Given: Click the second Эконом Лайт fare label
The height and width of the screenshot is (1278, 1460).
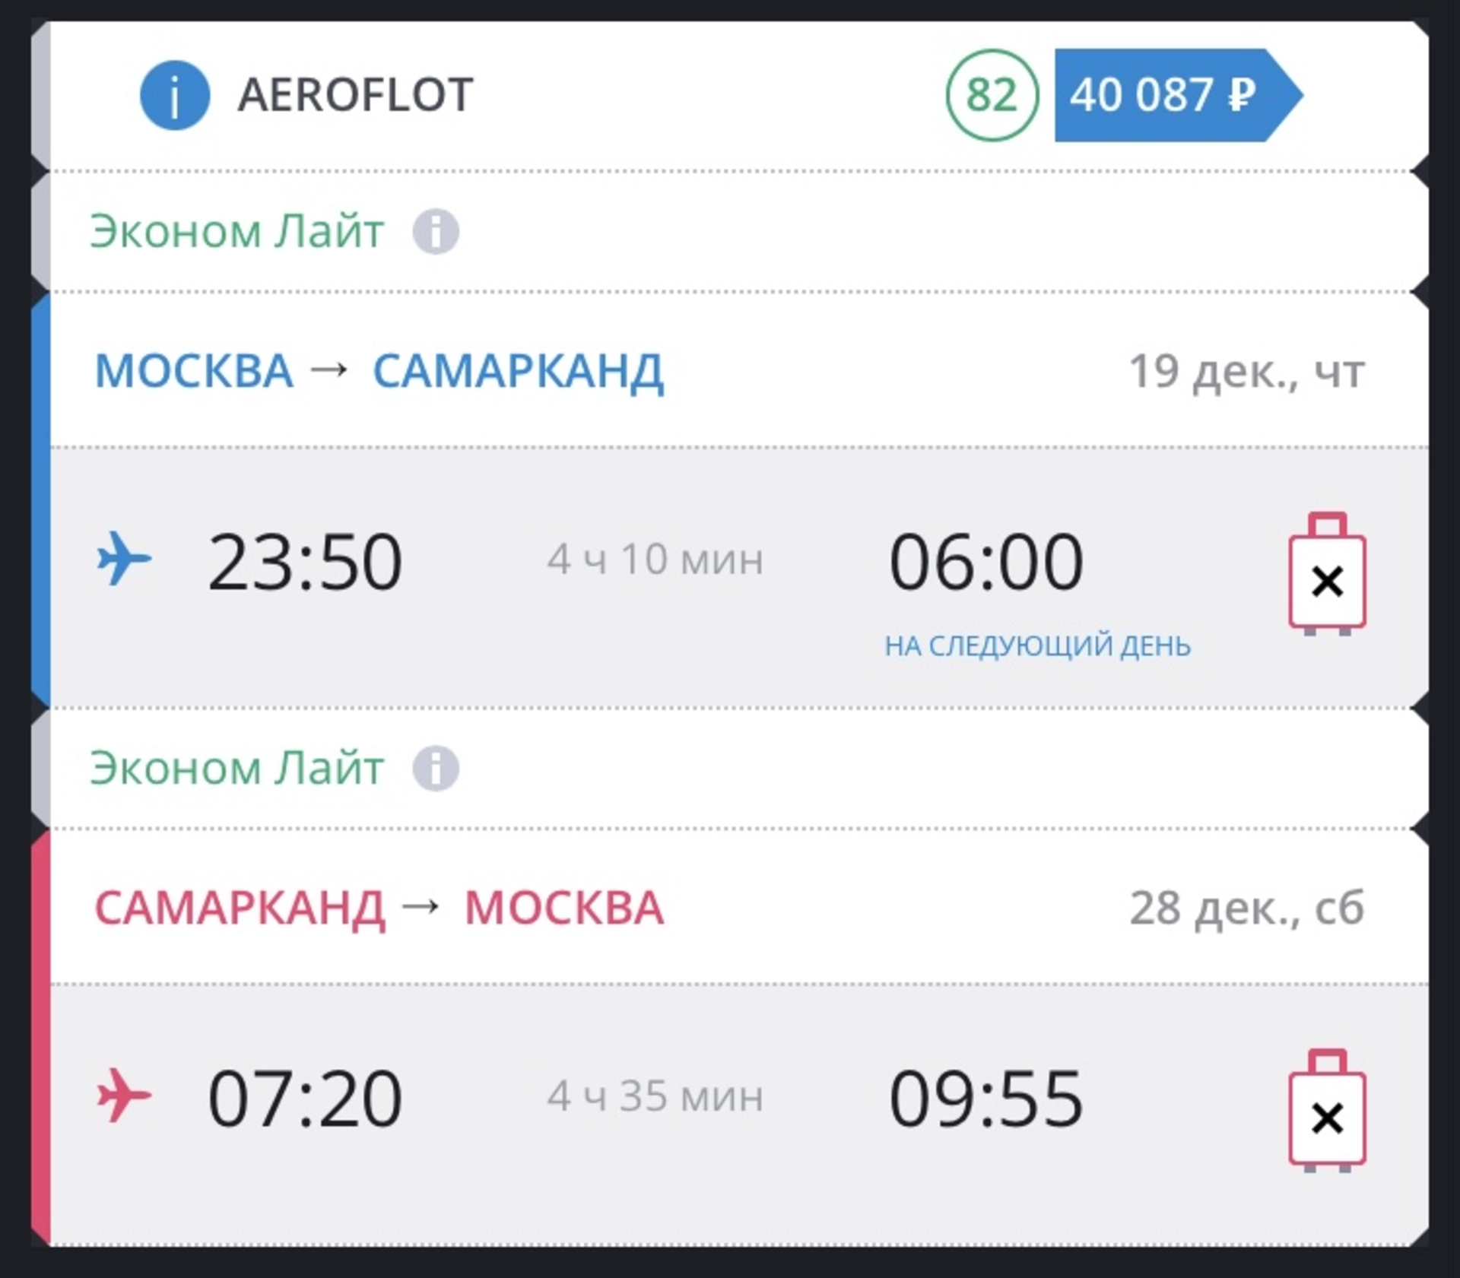Looking at the screenshot, I should point(236,768).
